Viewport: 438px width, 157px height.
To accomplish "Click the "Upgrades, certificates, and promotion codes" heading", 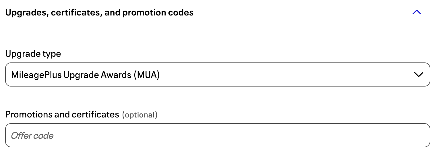I will (x=99, y=13).
